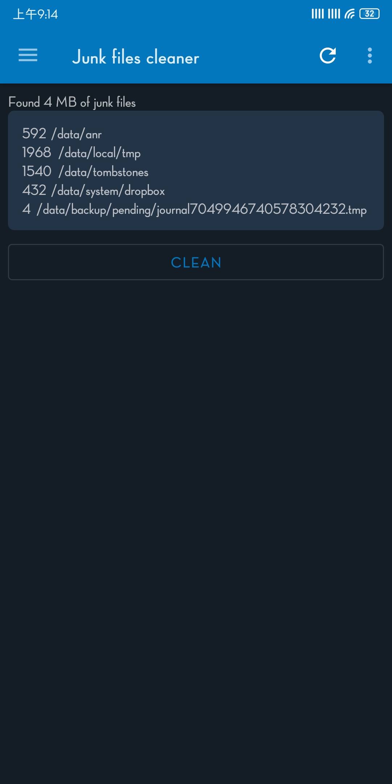Screen dimensions: 392x784
Task: Open the hamburger navigation menu
Action: (x=28, y=55)
